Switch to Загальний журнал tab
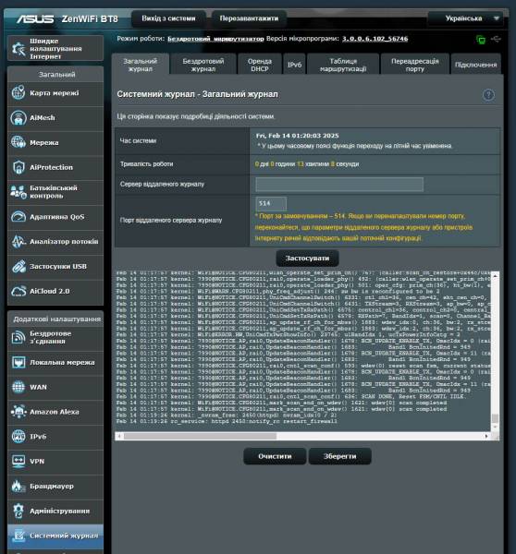 [x=141, y=65]
